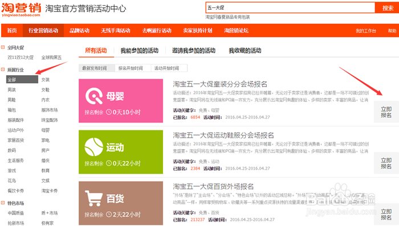Click the 搜索 search button
Viewport: 399px width, 226px height.
click(388, 8)
